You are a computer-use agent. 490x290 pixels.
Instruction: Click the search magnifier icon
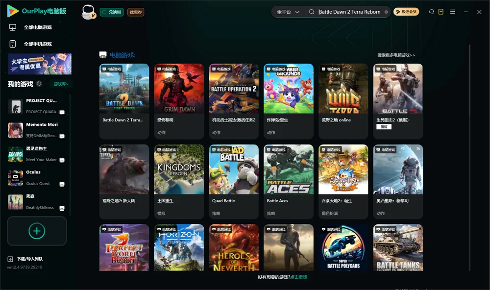click(x=312, y=12)
